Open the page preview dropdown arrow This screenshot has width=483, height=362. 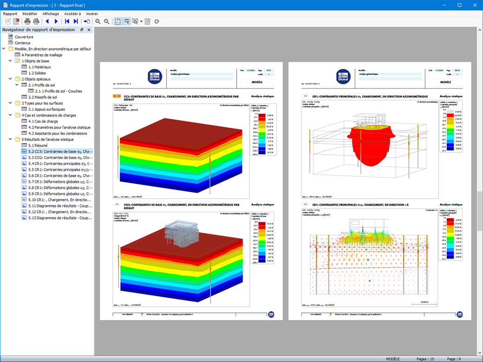(x=141, y=21)
